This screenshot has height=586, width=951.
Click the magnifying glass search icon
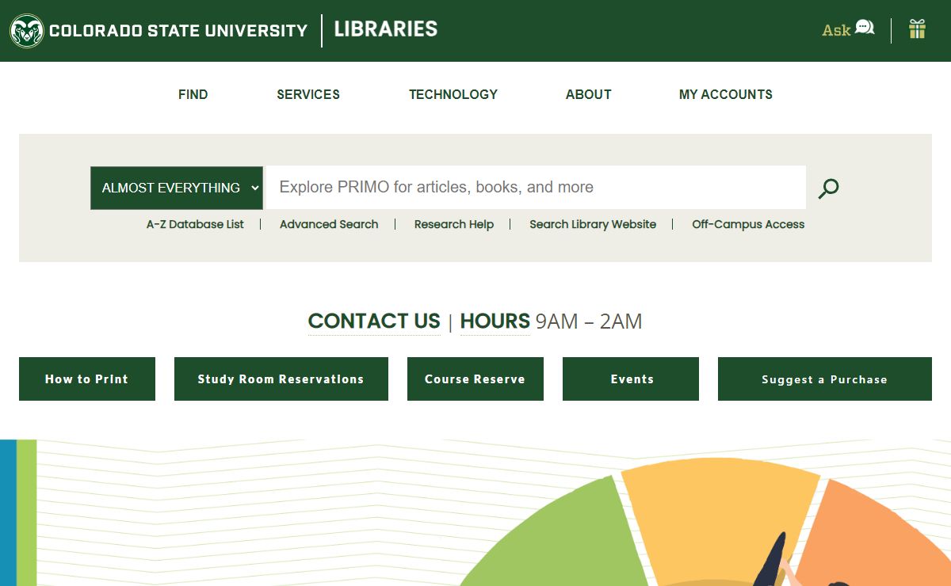click(x=828, y=188)
